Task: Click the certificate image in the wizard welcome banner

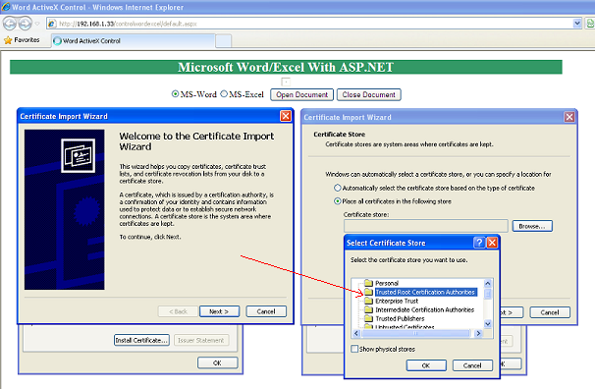Action: [x=78, y=155]
